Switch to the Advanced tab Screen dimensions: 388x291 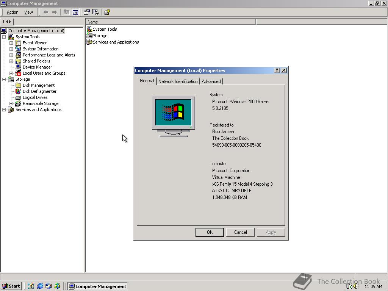(x=211, y=81)
